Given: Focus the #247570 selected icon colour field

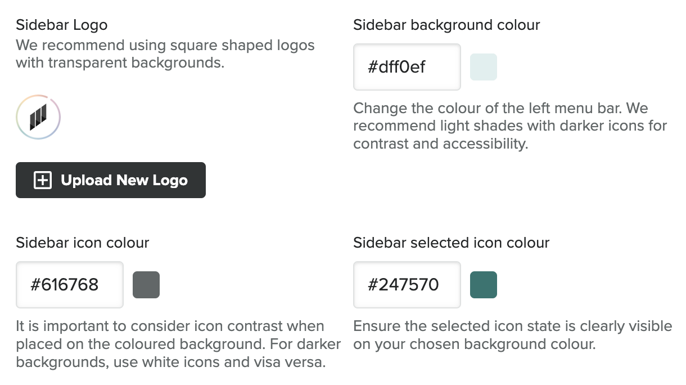Looking at the screenshot, I should 407,285.
